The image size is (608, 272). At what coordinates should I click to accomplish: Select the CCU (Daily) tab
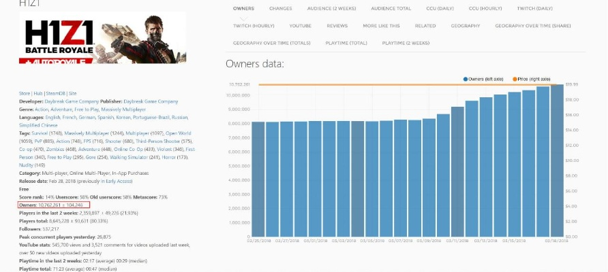tap(438, 8)
